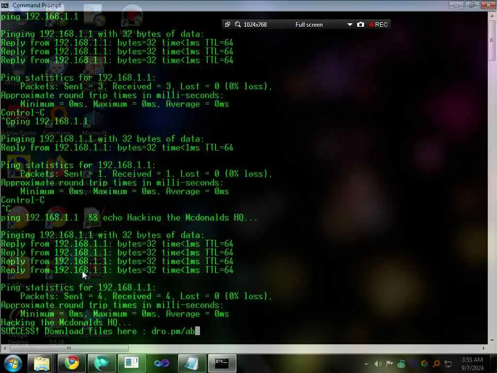This screenshot has height=373, width=497.
Task: Click the first 'Control-C' line
Action: (x=23, y=113)
